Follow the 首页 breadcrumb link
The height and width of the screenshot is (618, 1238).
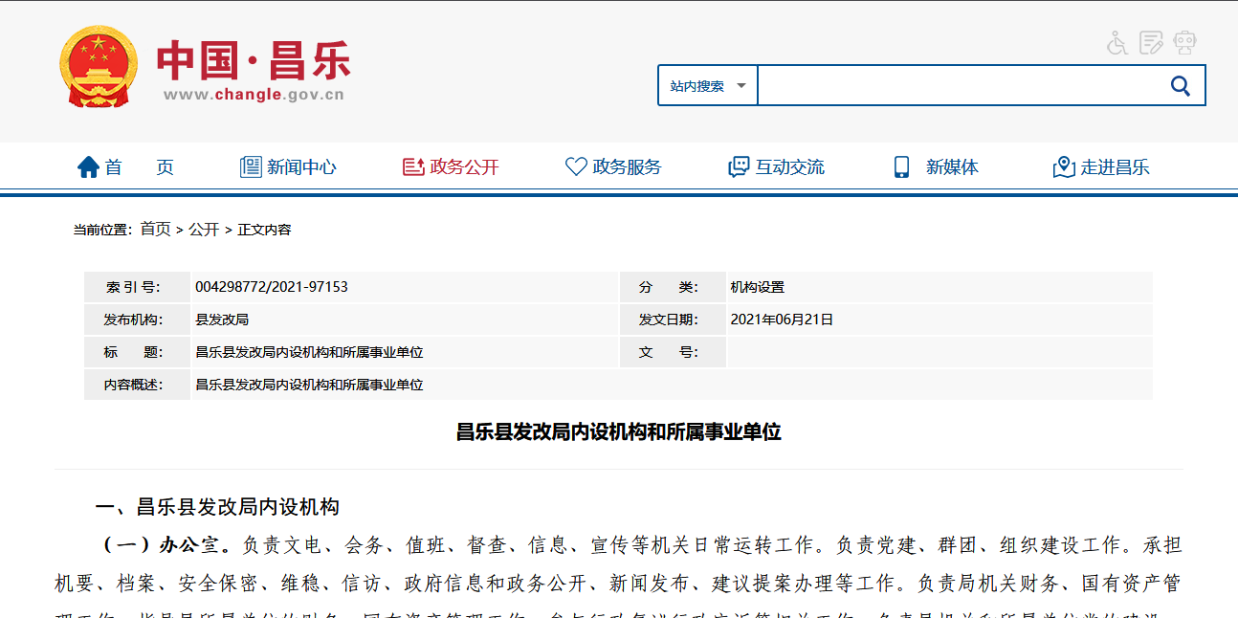click(x=151, y=229)
